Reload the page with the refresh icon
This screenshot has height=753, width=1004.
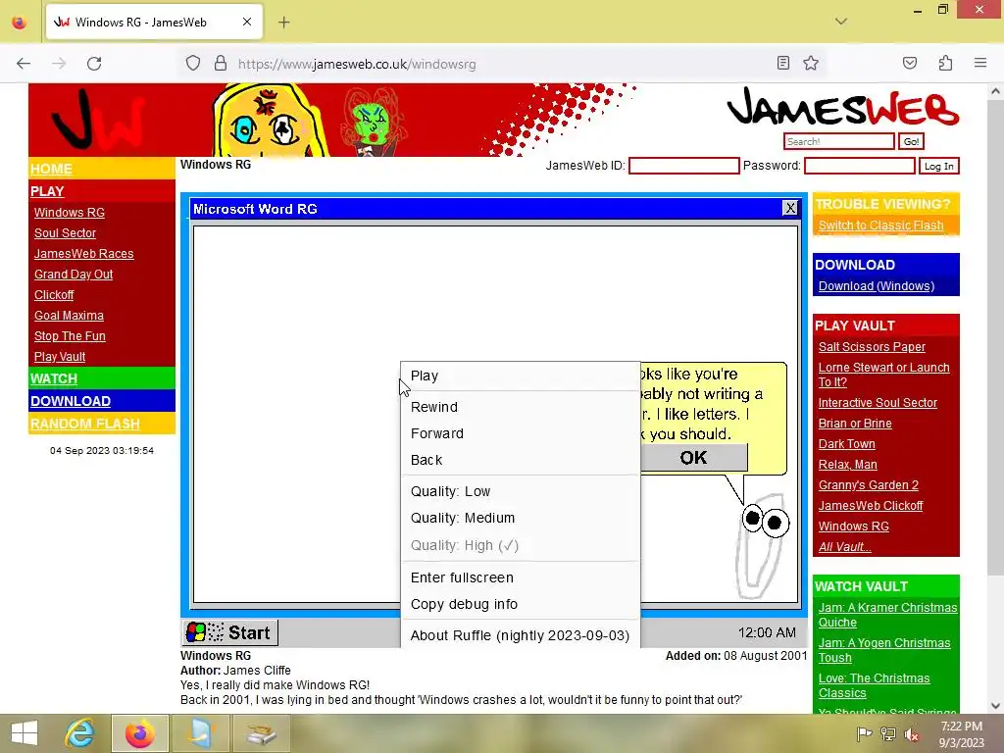[94, 64]
